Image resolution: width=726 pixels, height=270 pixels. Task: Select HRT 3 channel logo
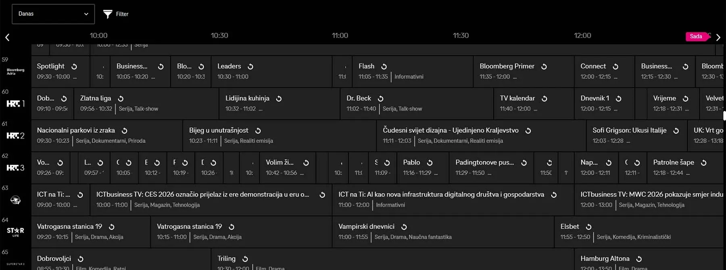pos(15,168)
